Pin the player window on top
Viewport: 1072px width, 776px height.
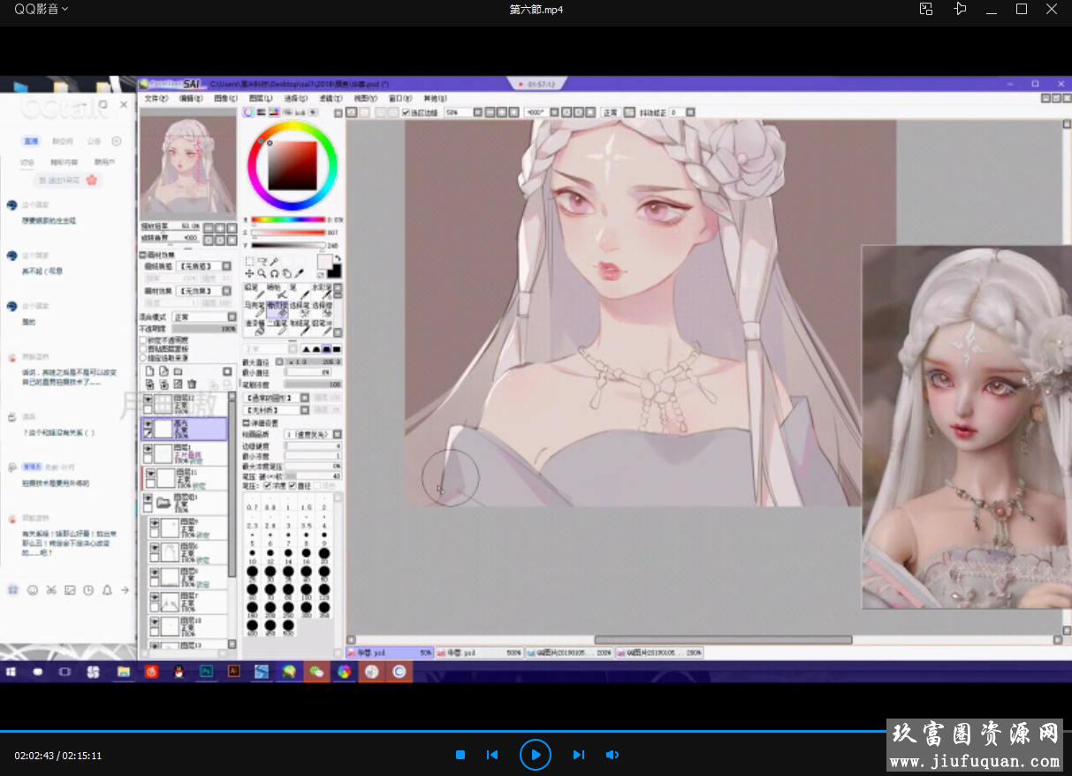pyautogui.click(x=960, y=9)
